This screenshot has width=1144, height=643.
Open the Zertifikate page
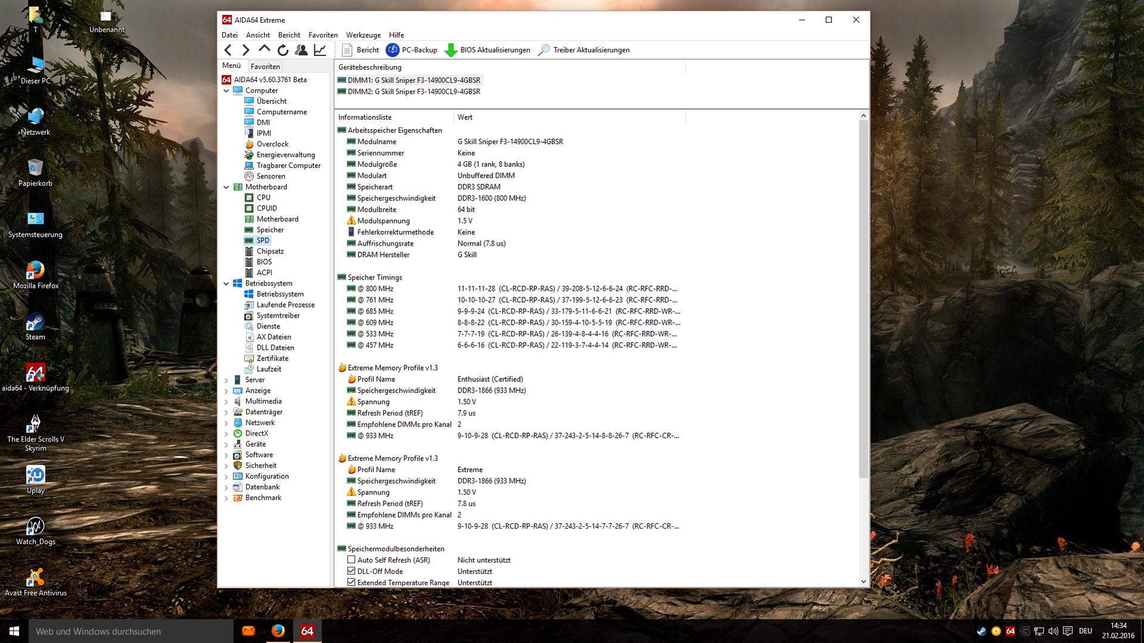click(272, 359)
